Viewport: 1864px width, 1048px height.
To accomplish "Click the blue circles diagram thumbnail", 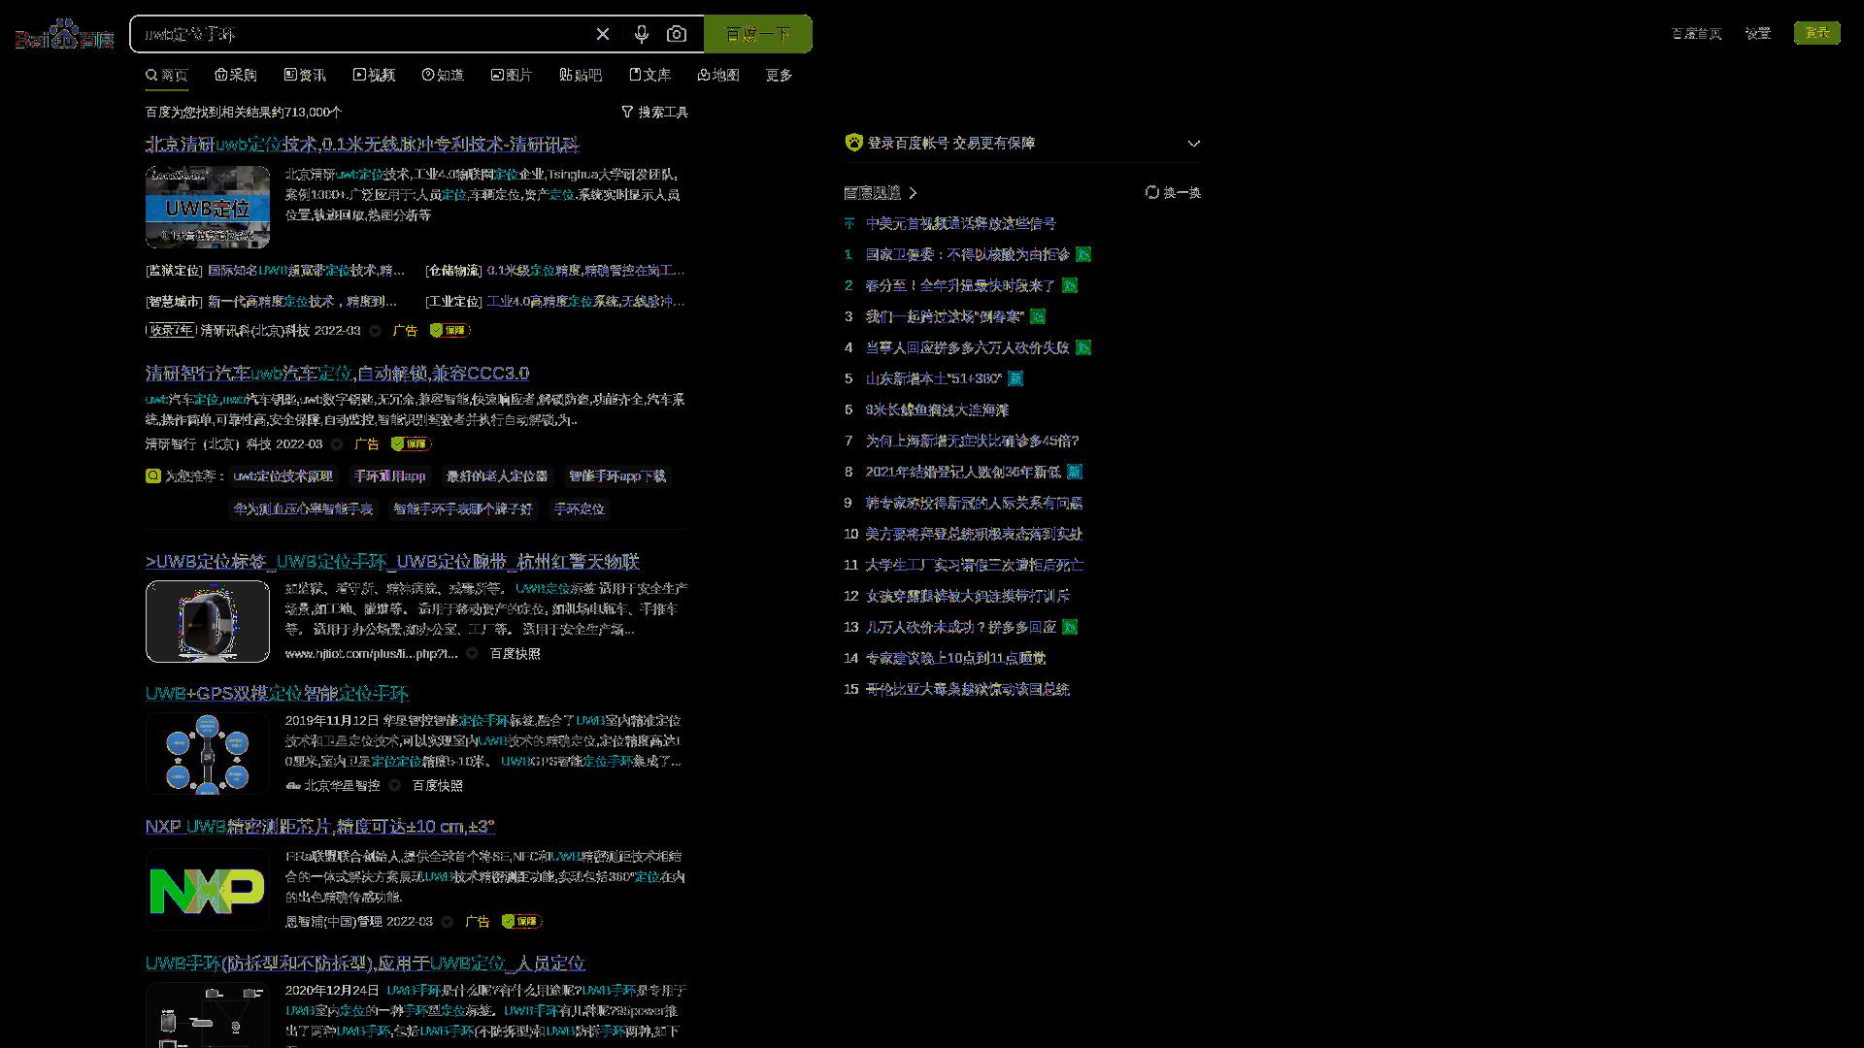I will [208, 753].
